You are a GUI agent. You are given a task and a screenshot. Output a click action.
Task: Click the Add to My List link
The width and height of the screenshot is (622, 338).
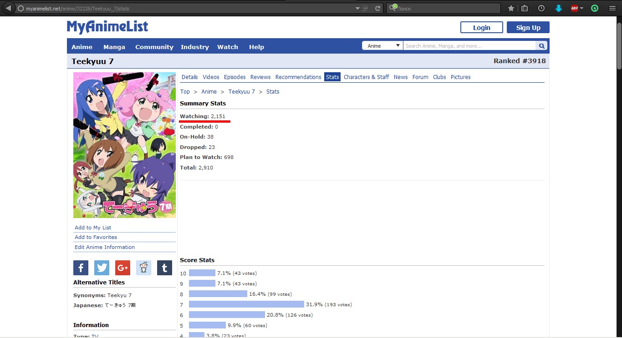click(x=93, y=228)
